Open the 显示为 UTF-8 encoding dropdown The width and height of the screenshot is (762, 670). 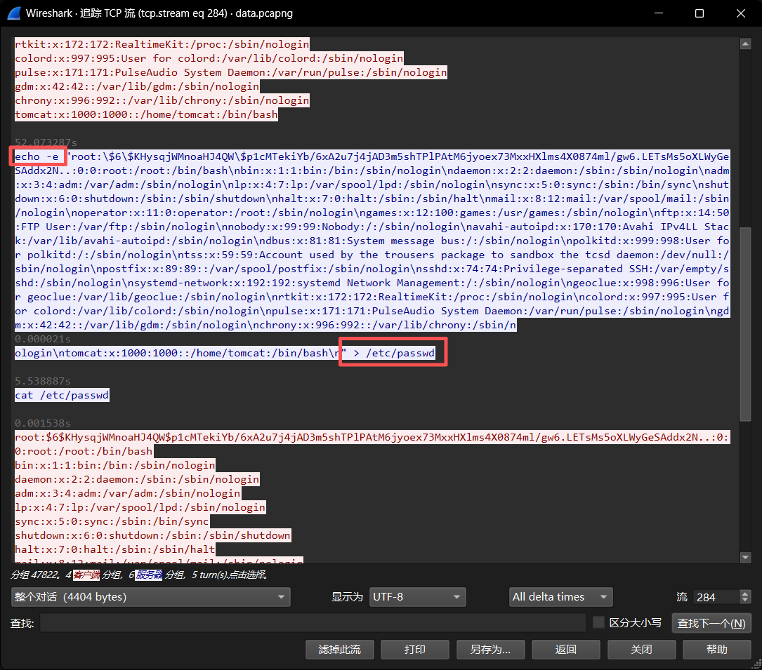417,597
